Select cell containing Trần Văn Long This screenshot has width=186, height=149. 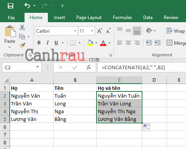[119, 103]
